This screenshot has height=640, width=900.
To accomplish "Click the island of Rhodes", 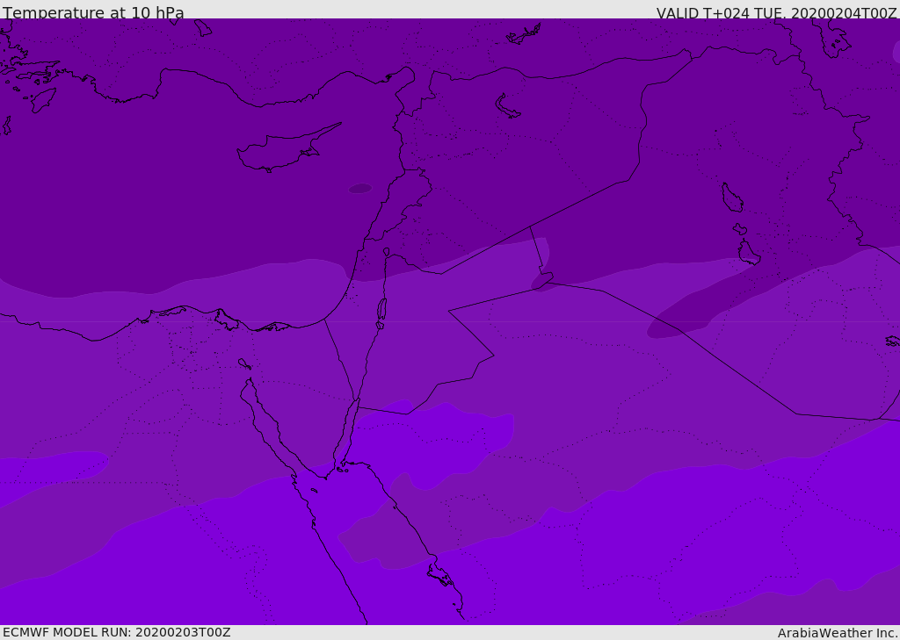I will click(x=43, y=100).
